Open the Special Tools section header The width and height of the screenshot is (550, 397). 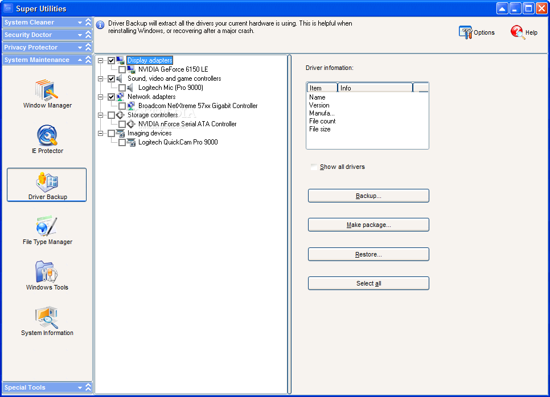[x=47, y=387]
